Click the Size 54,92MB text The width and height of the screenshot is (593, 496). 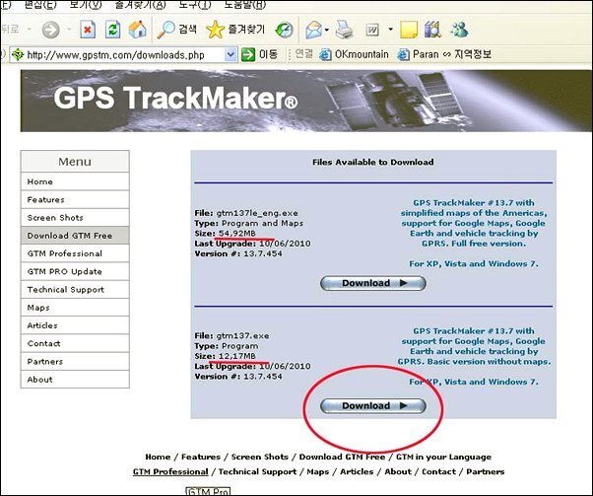226,234
